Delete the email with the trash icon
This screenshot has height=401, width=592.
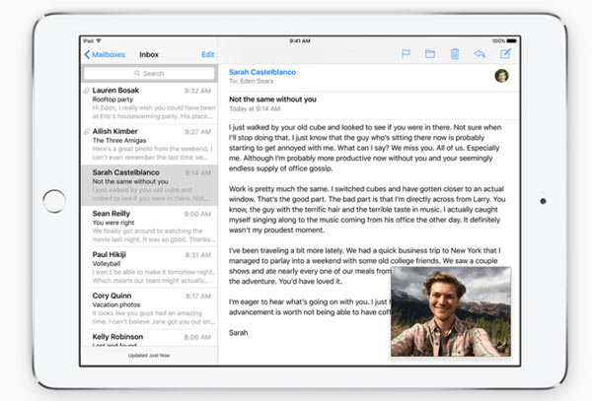pos(455,54)
